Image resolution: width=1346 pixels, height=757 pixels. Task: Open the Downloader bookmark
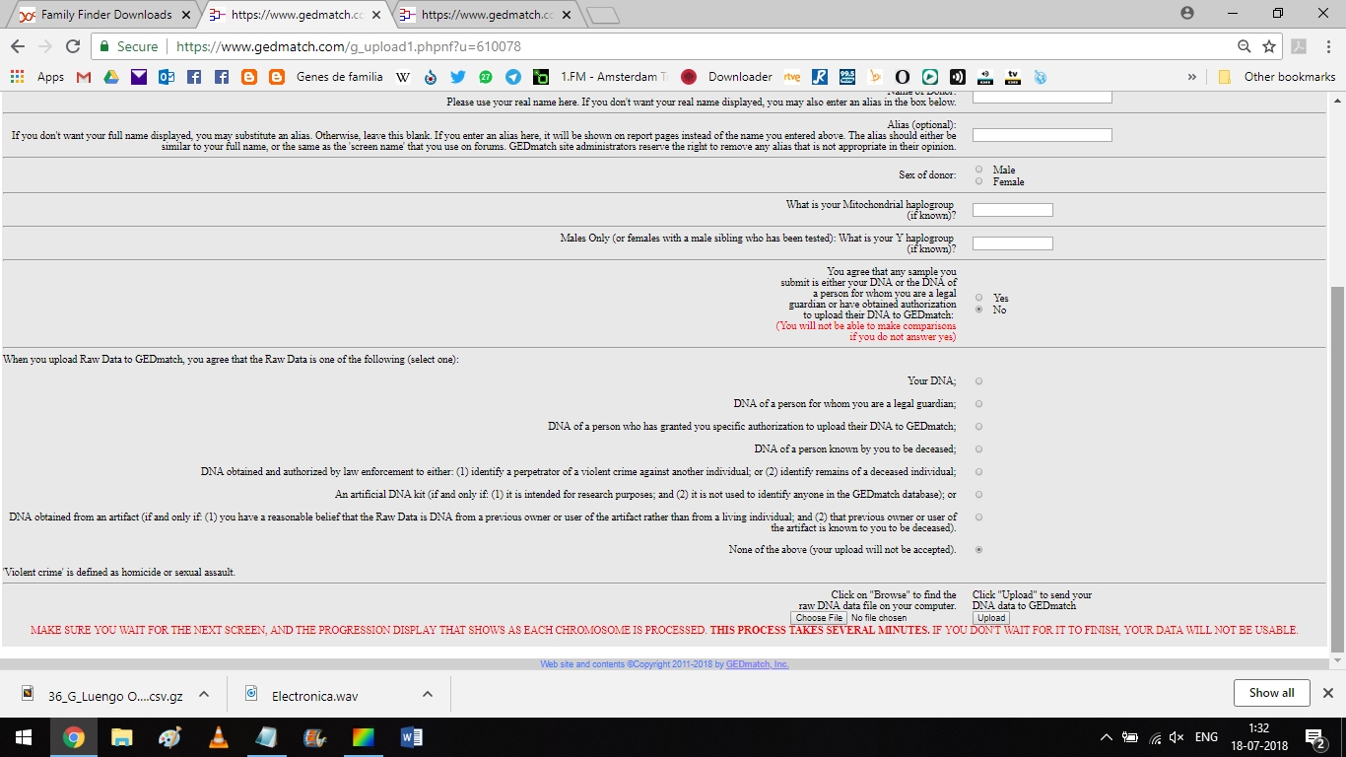pyautogui.click(x=727, y=77)
